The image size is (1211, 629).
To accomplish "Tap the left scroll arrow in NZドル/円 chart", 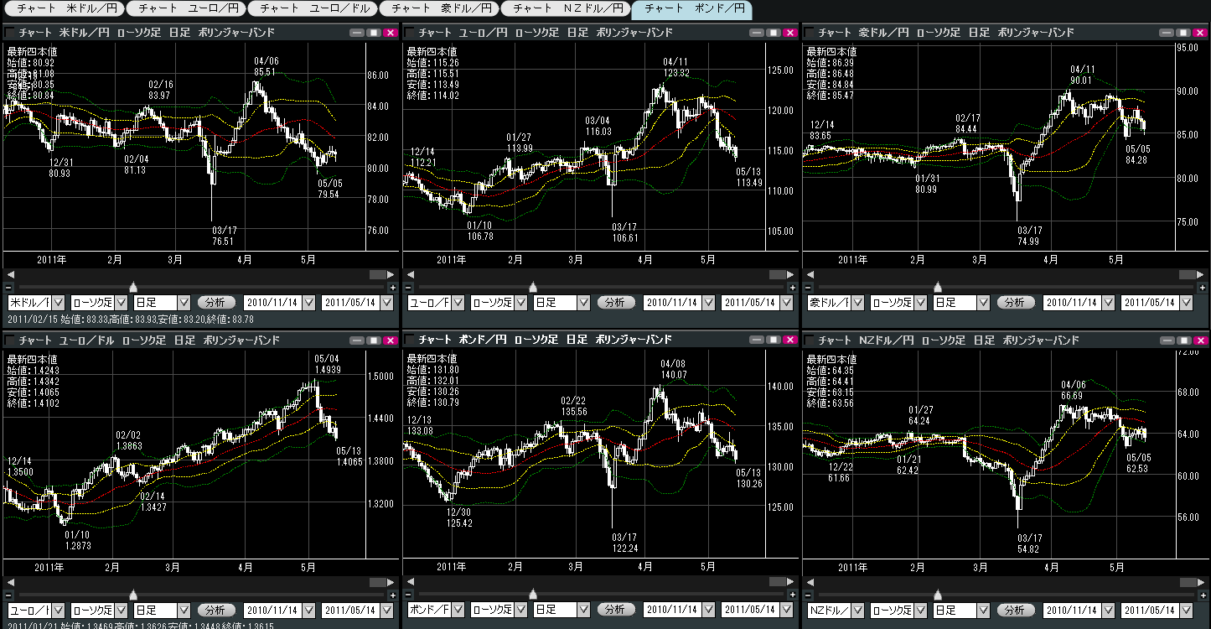I will coord(809,582).
